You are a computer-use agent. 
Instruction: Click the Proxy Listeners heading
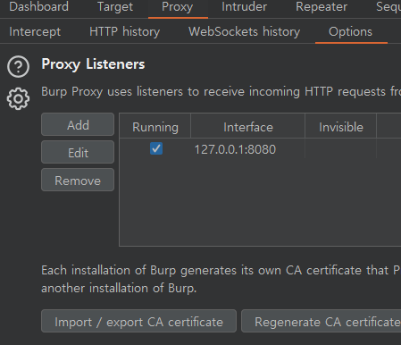(x=93, y=64)
